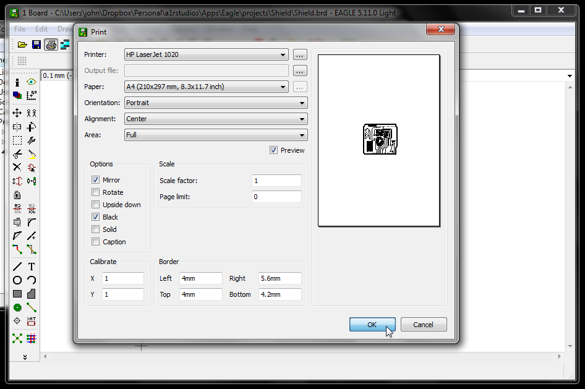Enable the Caption option checkbox
585x389 pixels.
(95, 242)
